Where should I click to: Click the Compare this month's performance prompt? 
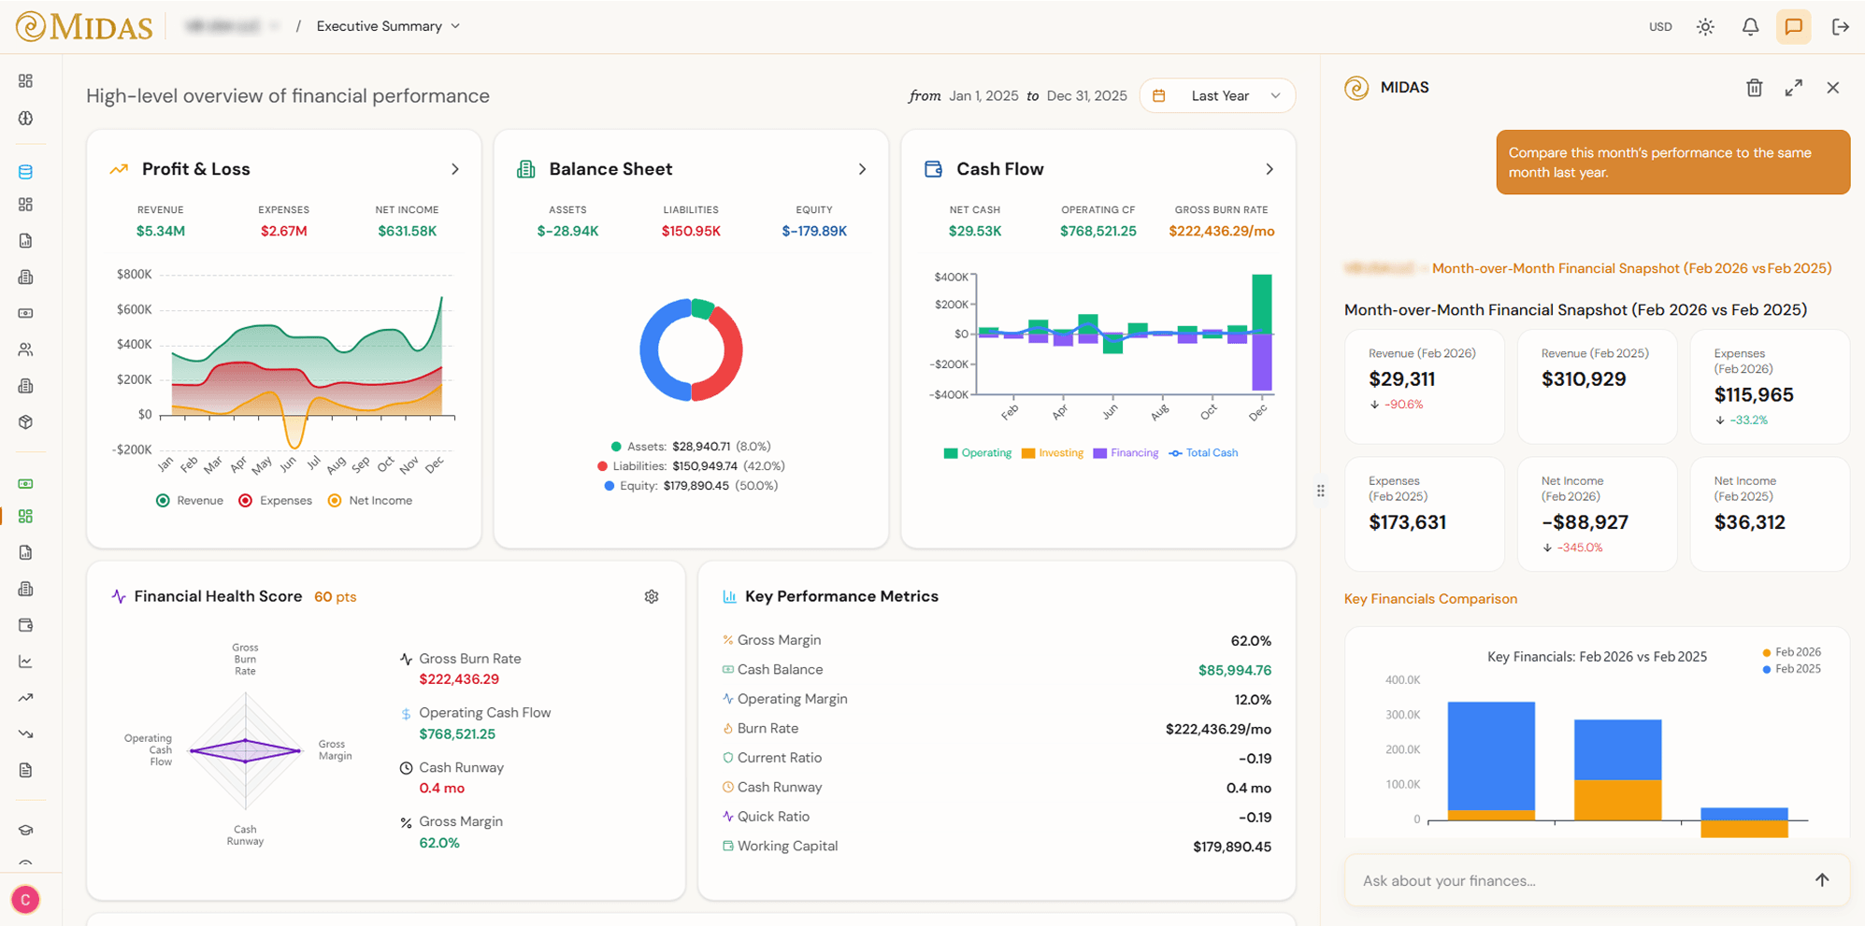click(x=1672, y=162)
